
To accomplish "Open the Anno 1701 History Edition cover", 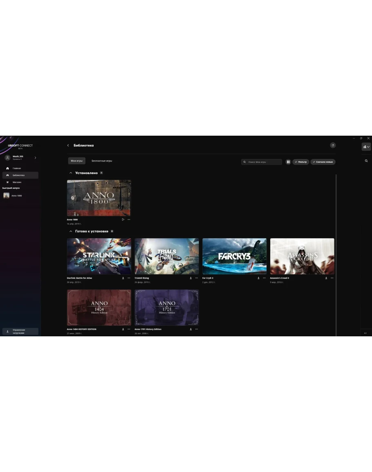I will [167, 308].
